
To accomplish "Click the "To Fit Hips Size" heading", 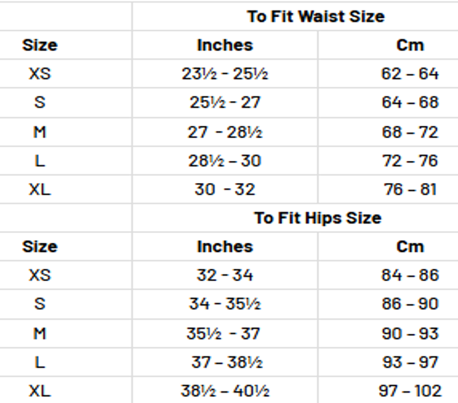I will [x=317, y=218].
